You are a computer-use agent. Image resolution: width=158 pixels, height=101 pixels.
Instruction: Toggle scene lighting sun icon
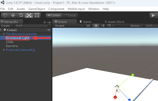tap(96, 26)
